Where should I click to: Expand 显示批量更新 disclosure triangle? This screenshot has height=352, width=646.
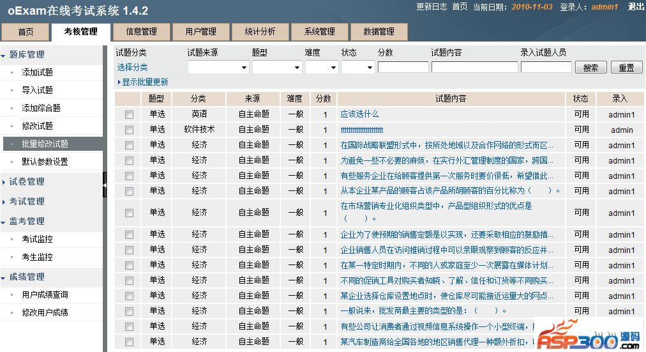point(119,82)
